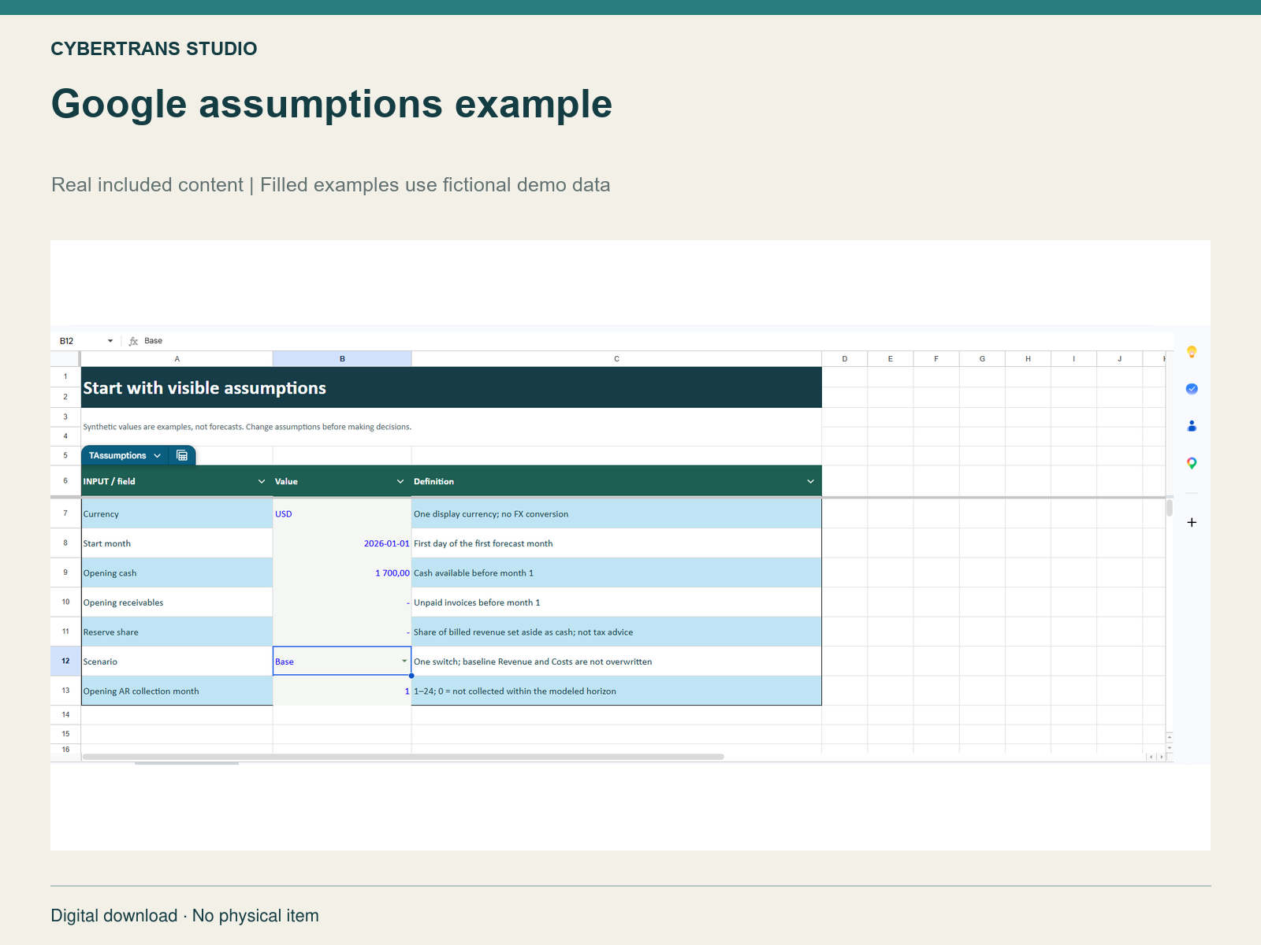Image resolution: width=1261 pixels, height=945 pixels.
Task: Open the Google Maps sidebar icon
Action: click(1192, 463)
